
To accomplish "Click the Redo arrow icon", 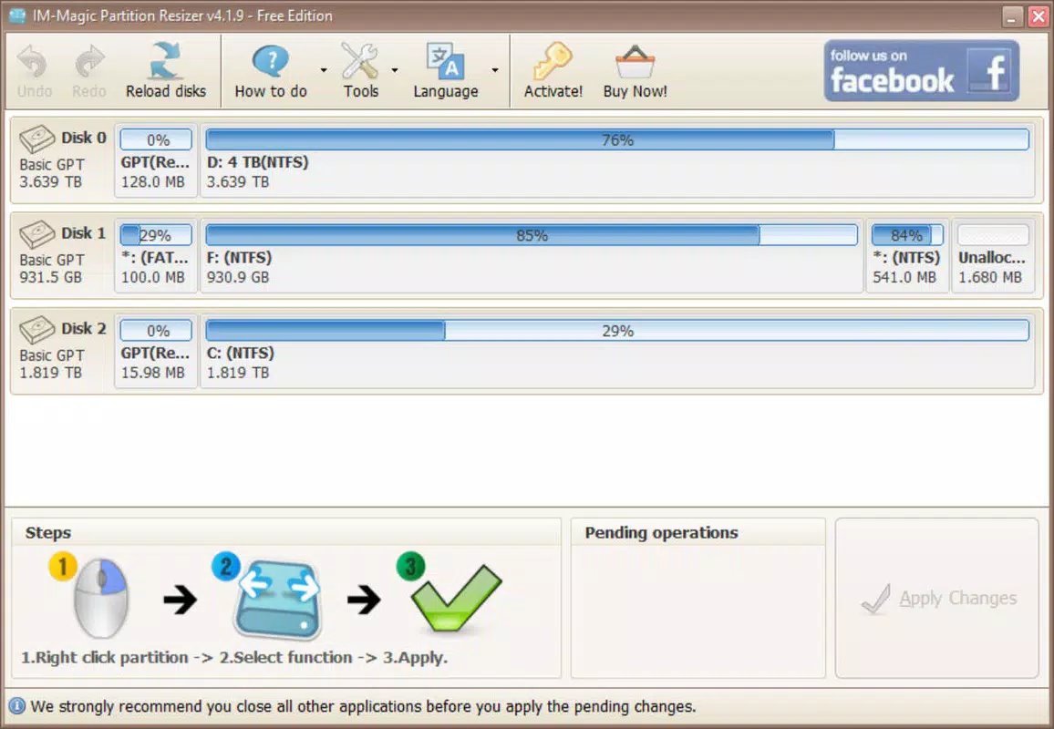I will pos(89,62).
